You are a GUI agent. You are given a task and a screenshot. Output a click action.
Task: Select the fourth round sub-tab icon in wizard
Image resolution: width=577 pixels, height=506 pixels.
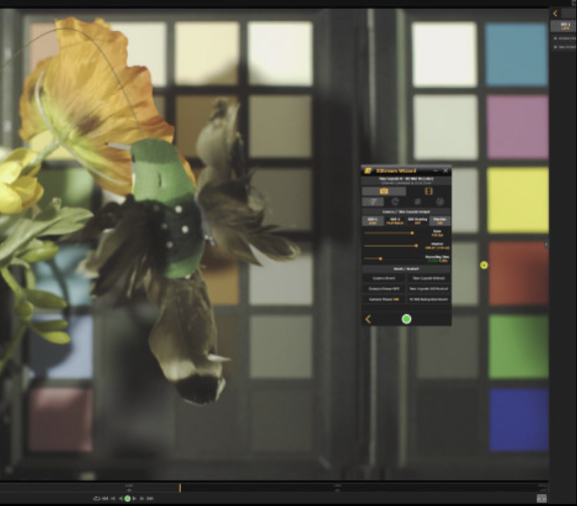(x=440, y=202)
